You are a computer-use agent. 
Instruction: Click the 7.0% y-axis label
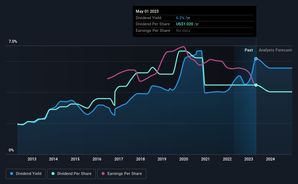13,42
